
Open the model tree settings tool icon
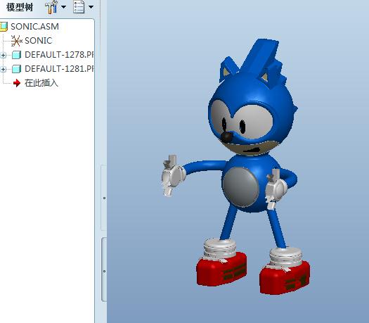point(51,7)
